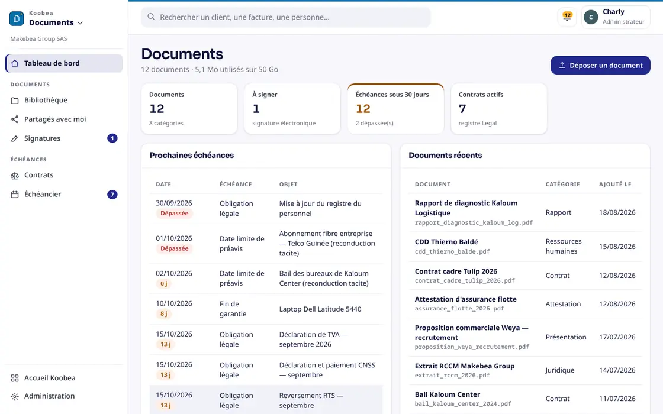Click the Partagés avec moi share icon
The height and width of the screenshot is (414, 663).
[x=15, y=119]
